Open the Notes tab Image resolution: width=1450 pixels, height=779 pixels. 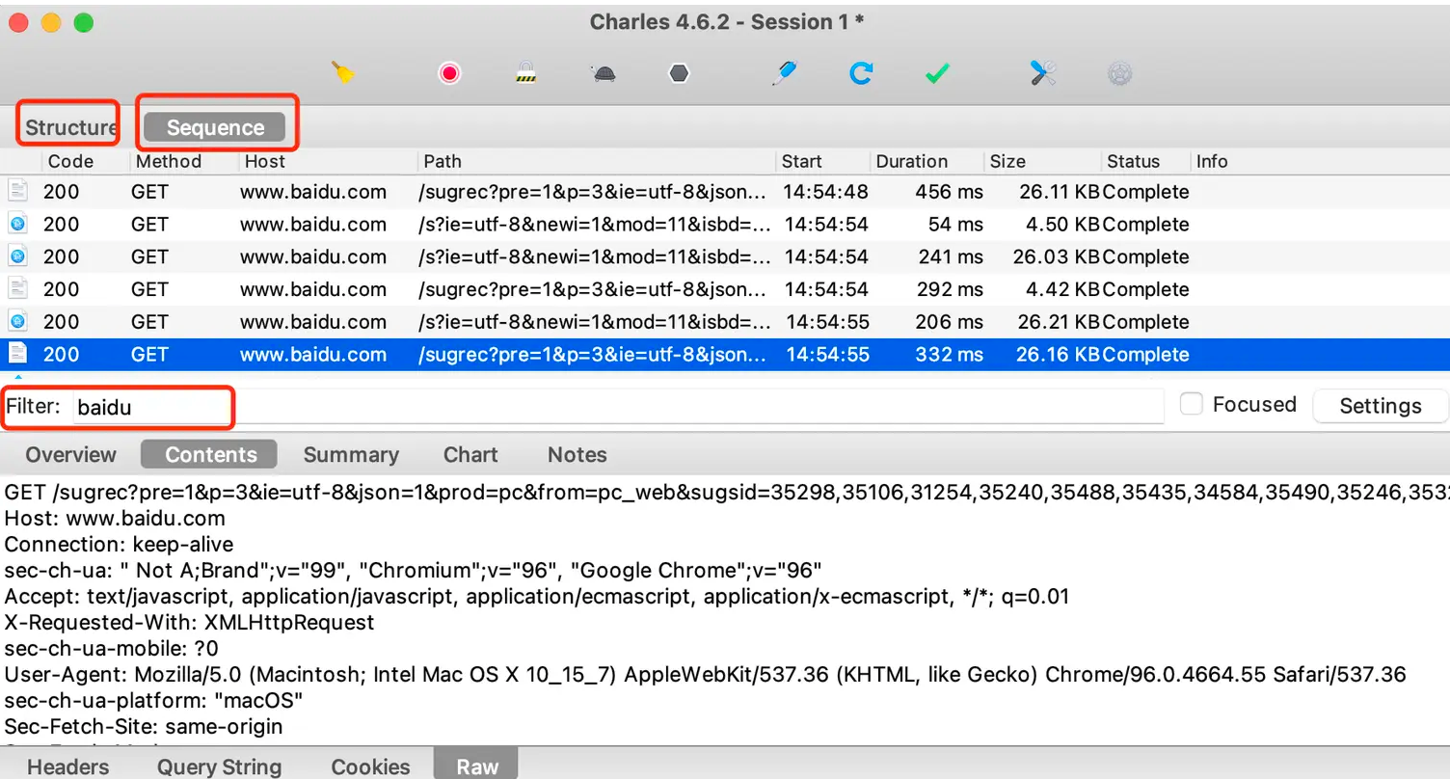577,454
